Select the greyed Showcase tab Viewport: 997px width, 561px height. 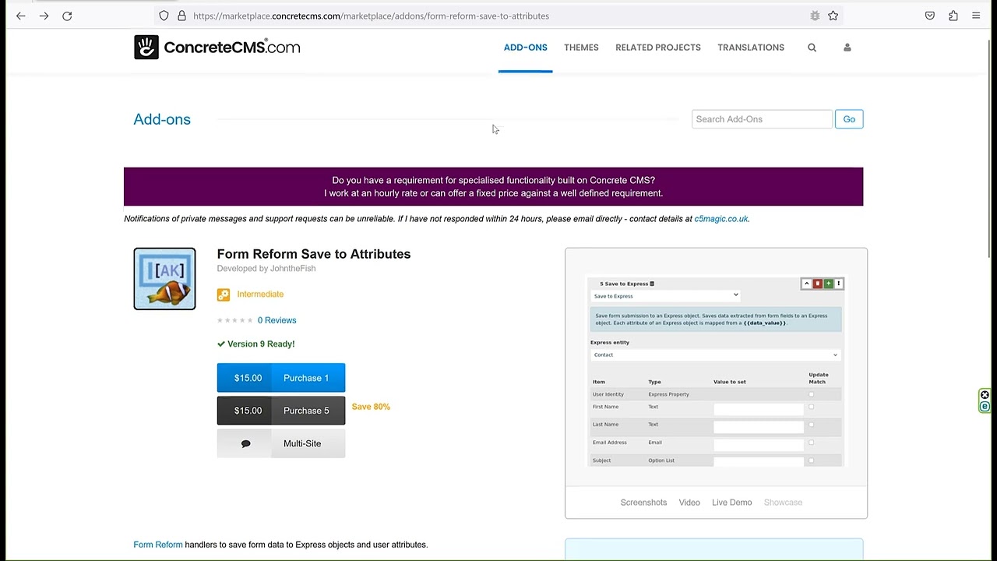tap(783, 503)
